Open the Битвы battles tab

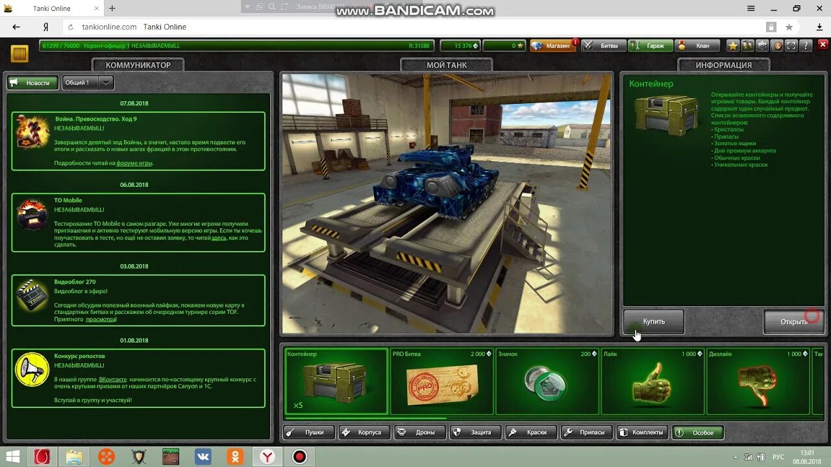tap(603, 46)
